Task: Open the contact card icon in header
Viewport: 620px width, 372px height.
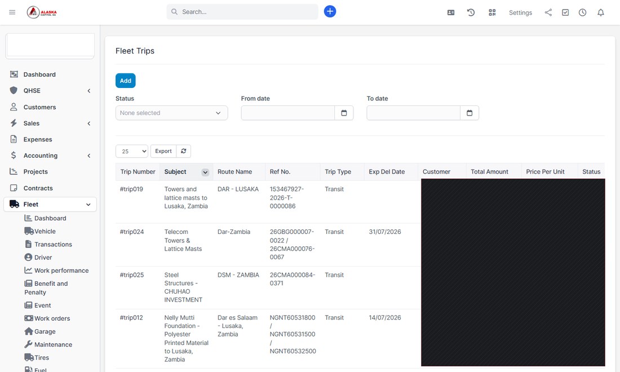Action: pos(451,12)
